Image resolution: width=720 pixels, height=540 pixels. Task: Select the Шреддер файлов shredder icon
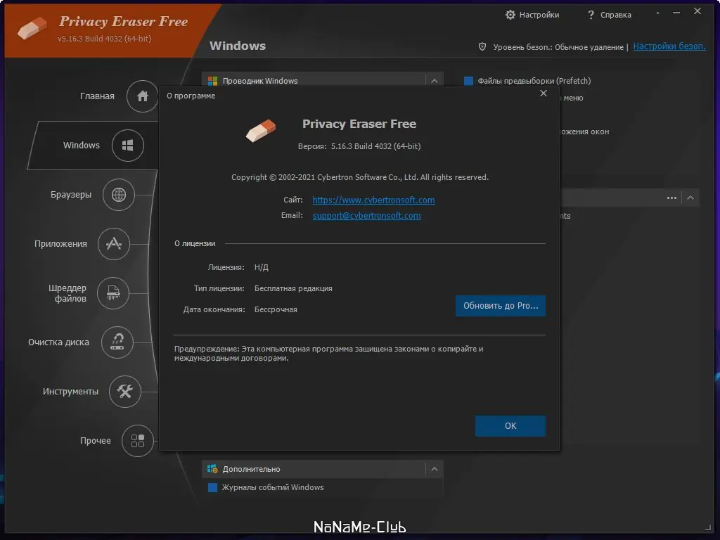112,293
